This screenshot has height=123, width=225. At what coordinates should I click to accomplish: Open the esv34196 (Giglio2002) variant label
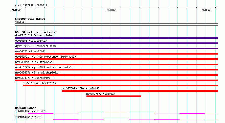(31, 41)
